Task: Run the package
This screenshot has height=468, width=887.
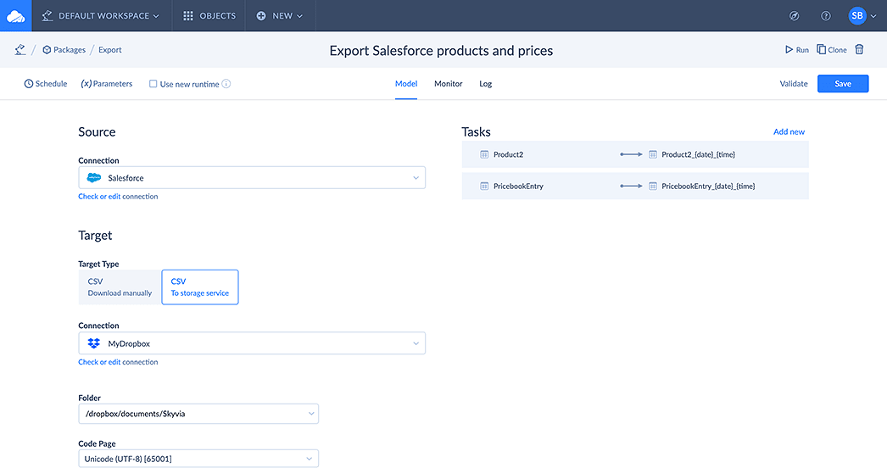Action: point(797,50)
